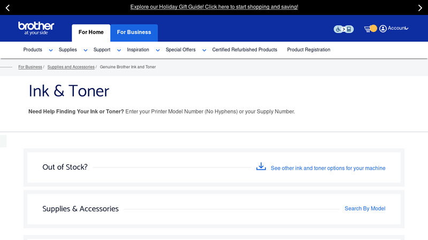Open See other ink and toner options link
The width and height of the screenshot is (428, 240).
(x=328, y=168)
